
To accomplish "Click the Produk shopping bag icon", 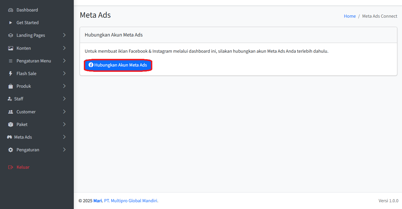I will (x=11, y=86).
